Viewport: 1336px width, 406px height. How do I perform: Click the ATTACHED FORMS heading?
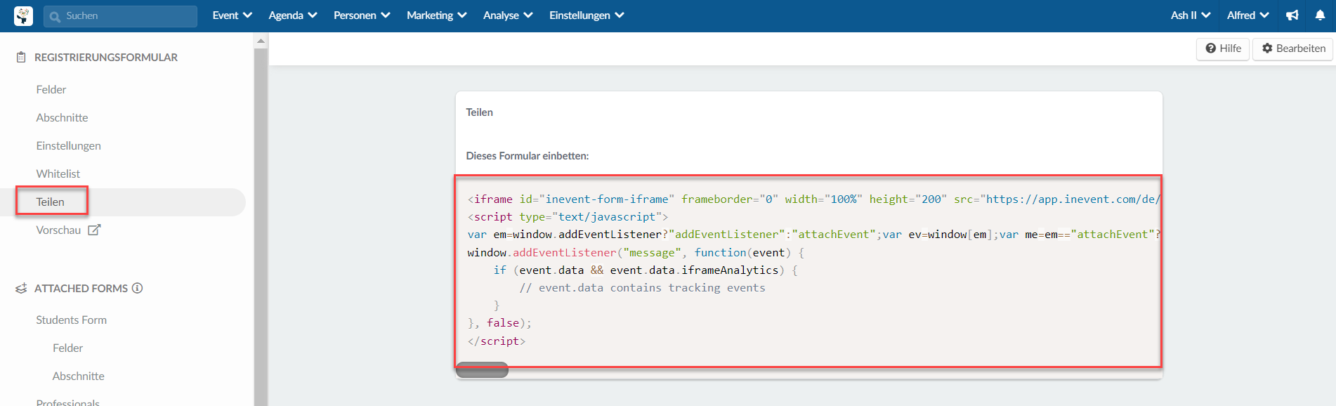tap(81, 289)
